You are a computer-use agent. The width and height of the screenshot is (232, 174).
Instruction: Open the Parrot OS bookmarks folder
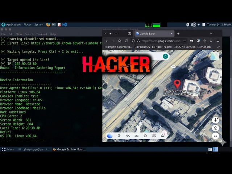coord(142,47)
